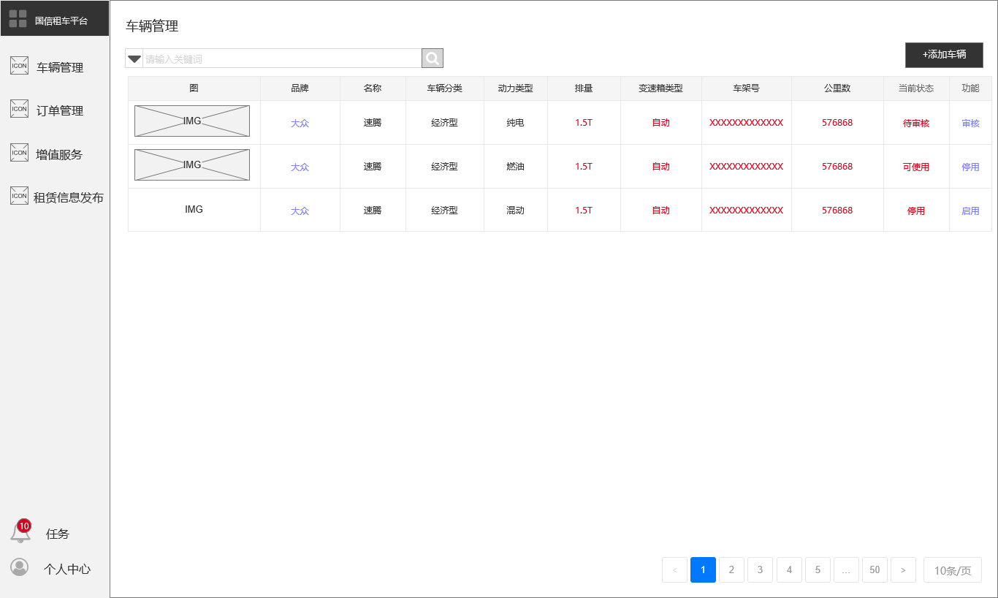Click 审核 link in 待审核 row
The image size is (998, 598).
click(x=970, y=124)
